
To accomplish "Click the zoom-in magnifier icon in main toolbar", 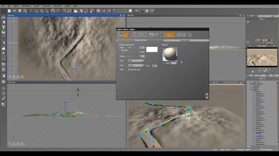I will tap(120, 11).
